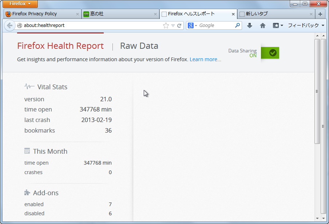Click the version value 21.0
Screen dimensions: 329x224
pyautogui.click(x=106, y=99)
